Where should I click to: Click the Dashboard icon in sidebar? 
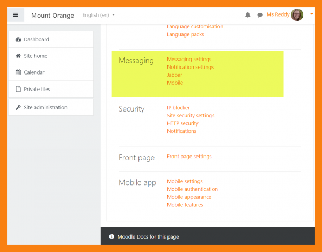(18, 40)
